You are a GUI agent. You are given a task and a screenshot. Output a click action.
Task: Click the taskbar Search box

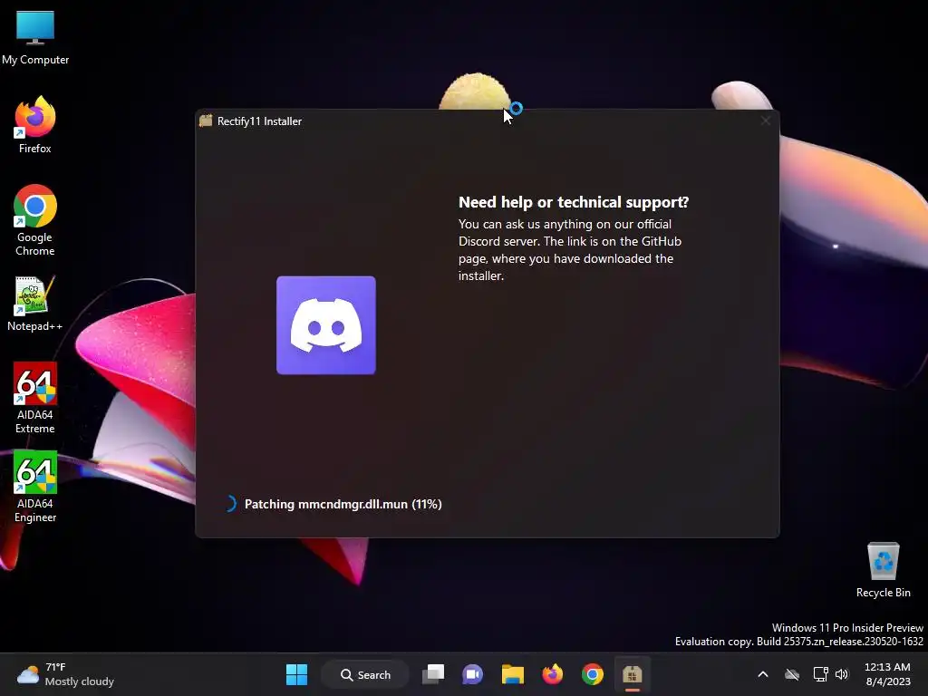pos(365,674)
